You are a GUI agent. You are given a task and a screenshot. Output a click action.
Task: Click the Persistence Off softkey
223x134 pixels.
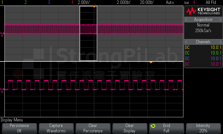pyautogui.click(x=20, y=128)
